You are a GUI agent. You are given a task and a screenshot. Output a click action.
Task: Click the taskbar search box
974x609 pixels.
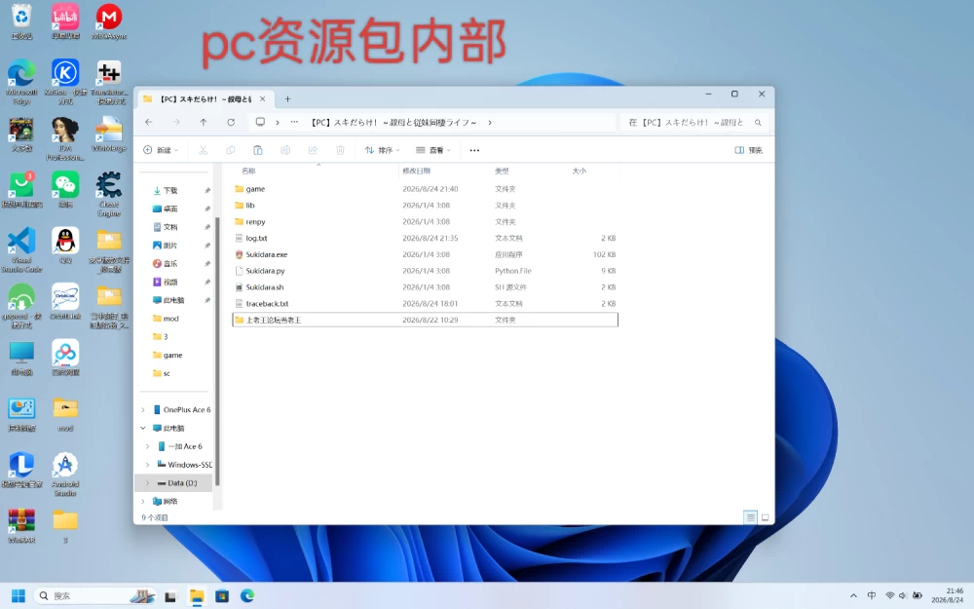point(94,596)
